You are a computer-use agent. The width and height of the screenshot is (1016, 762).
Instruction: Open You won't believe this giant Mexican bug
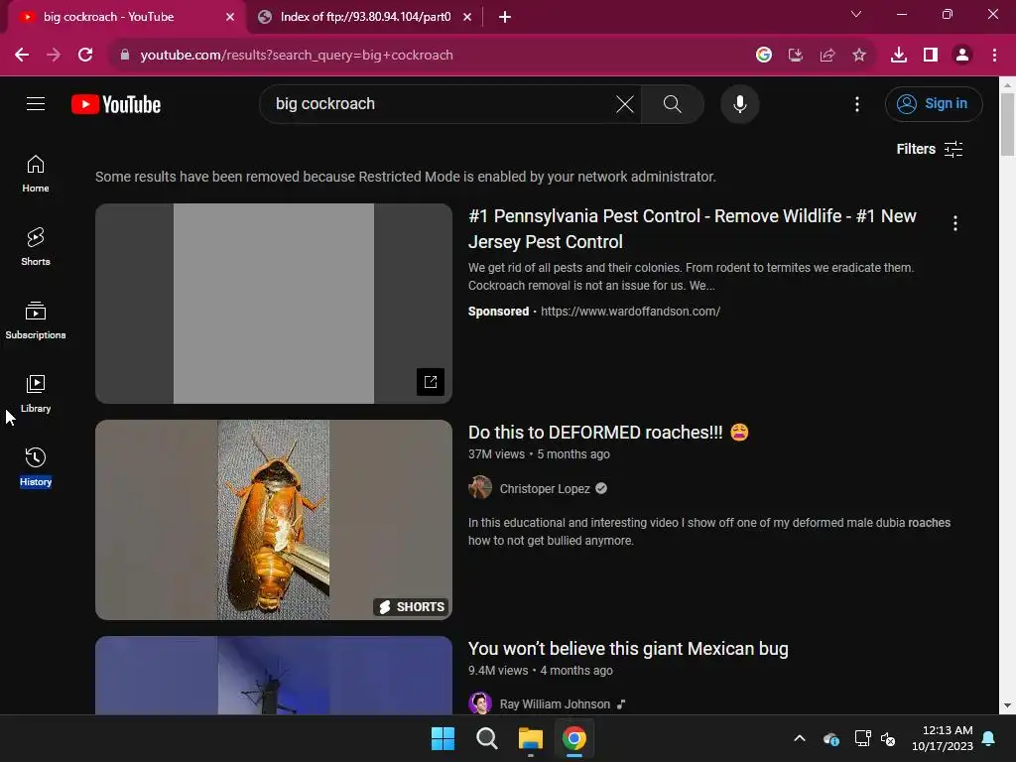tap(628, 649)
